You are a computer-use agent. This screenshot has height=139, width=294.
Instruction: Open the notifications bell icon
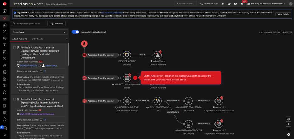[x=242, y=3]
